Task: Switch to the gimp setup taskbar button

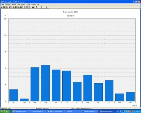Action: pos(55,111)
